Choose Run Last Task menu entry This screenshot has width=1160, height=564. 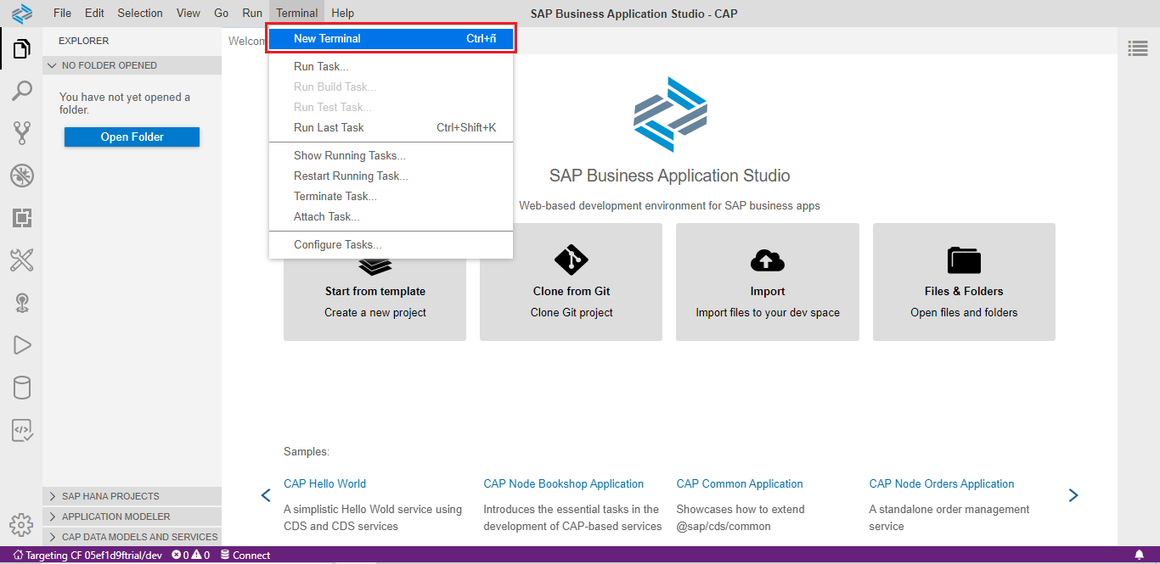329,128
